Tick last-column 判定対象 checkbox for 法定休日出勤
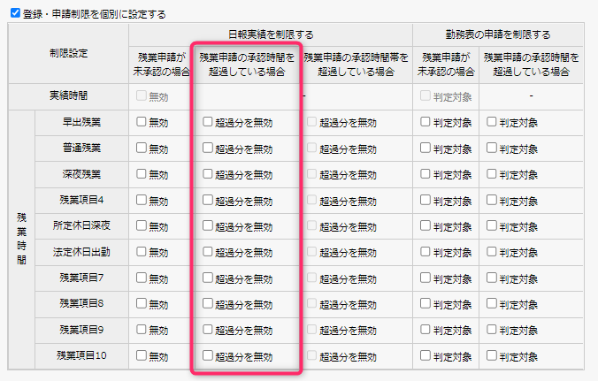Image resolution: width=598 pixels, height=381 pixels. (492, 251)
